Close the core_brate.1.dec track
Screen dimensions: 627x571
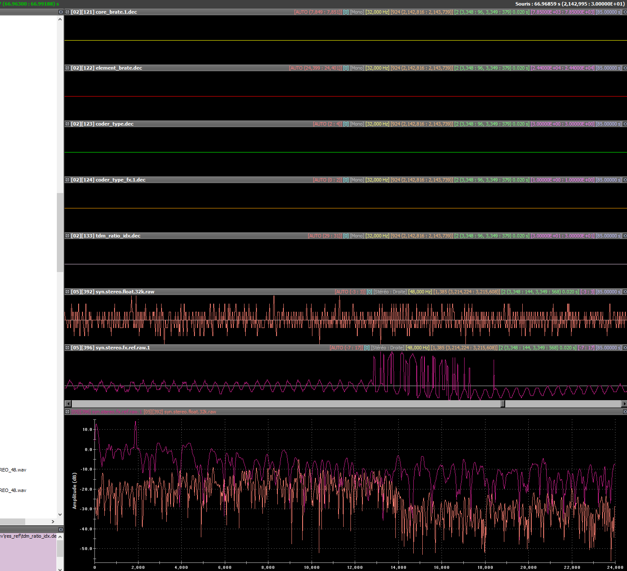point(624,12)
